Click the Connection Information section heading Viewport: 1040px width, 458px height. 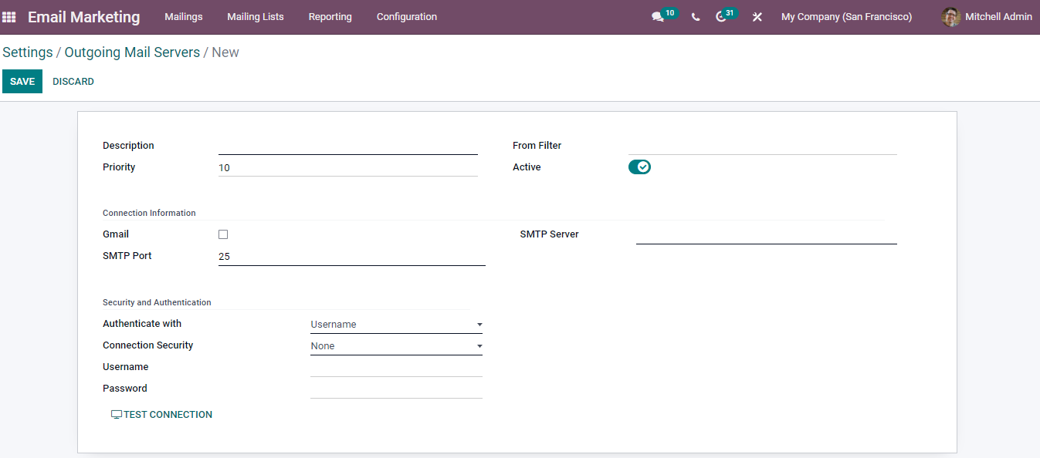click(149, 213)
